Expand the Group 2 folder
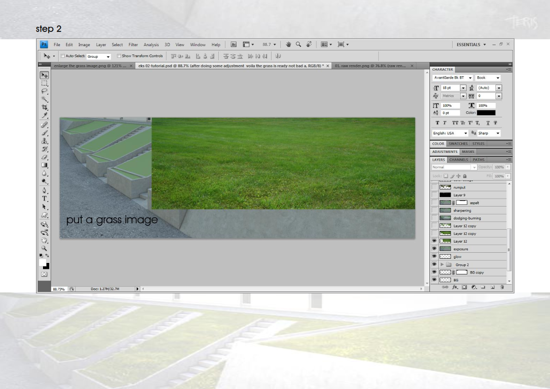The height and width of the screenshot is (389, 550). click(x=441, y=265)
